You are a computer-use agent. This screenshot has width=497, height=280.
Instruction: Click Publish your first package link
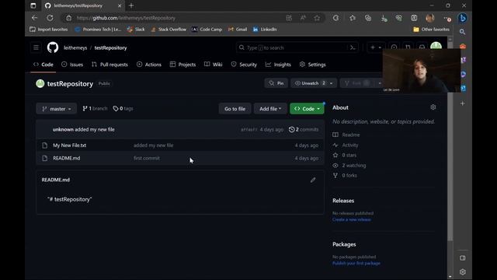pyautogui.click(x=356, y=264)
